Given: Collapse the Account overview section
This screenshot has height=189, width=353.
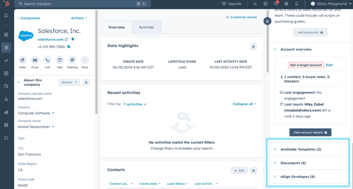Looking at the screenshot, I should pos(275,49).
